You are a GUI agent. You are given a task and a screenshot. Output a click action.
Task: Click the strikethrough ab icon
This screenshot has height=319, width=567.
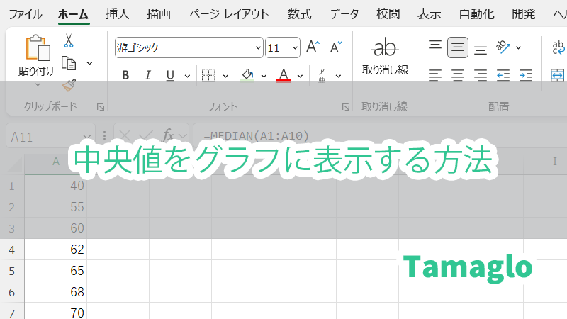coord(385,48)
